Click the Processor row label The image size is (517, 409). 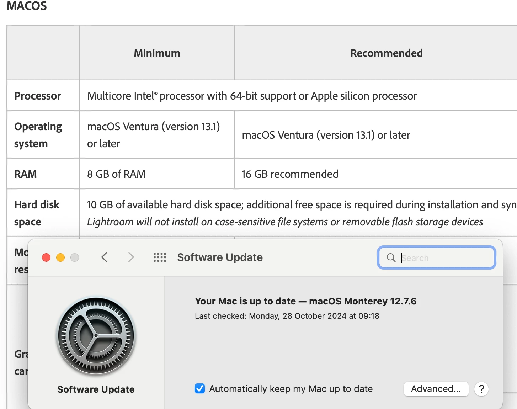pyautogui.click(x=38, y=96)
